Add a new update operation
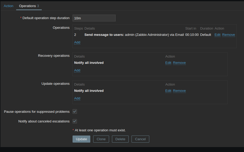Screen dimensions: 244x152 click(77, 98)
